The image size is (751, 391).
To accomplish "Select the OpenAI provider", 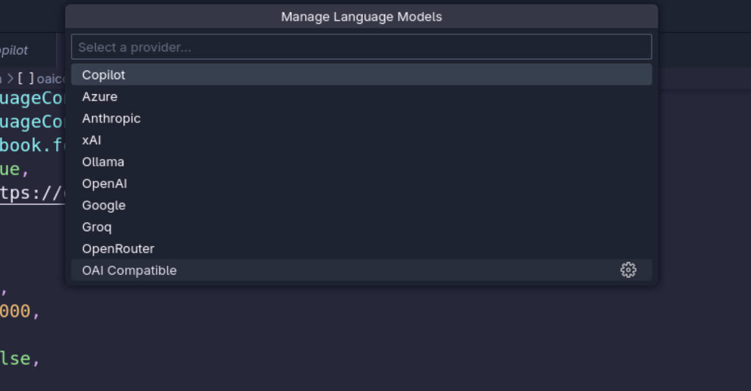I will pyautogui.click(x=105, y=184).
